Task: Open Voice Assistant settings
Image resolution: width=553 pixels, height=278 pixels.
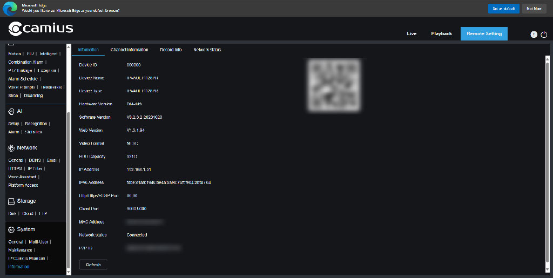Action: [22, 177]
